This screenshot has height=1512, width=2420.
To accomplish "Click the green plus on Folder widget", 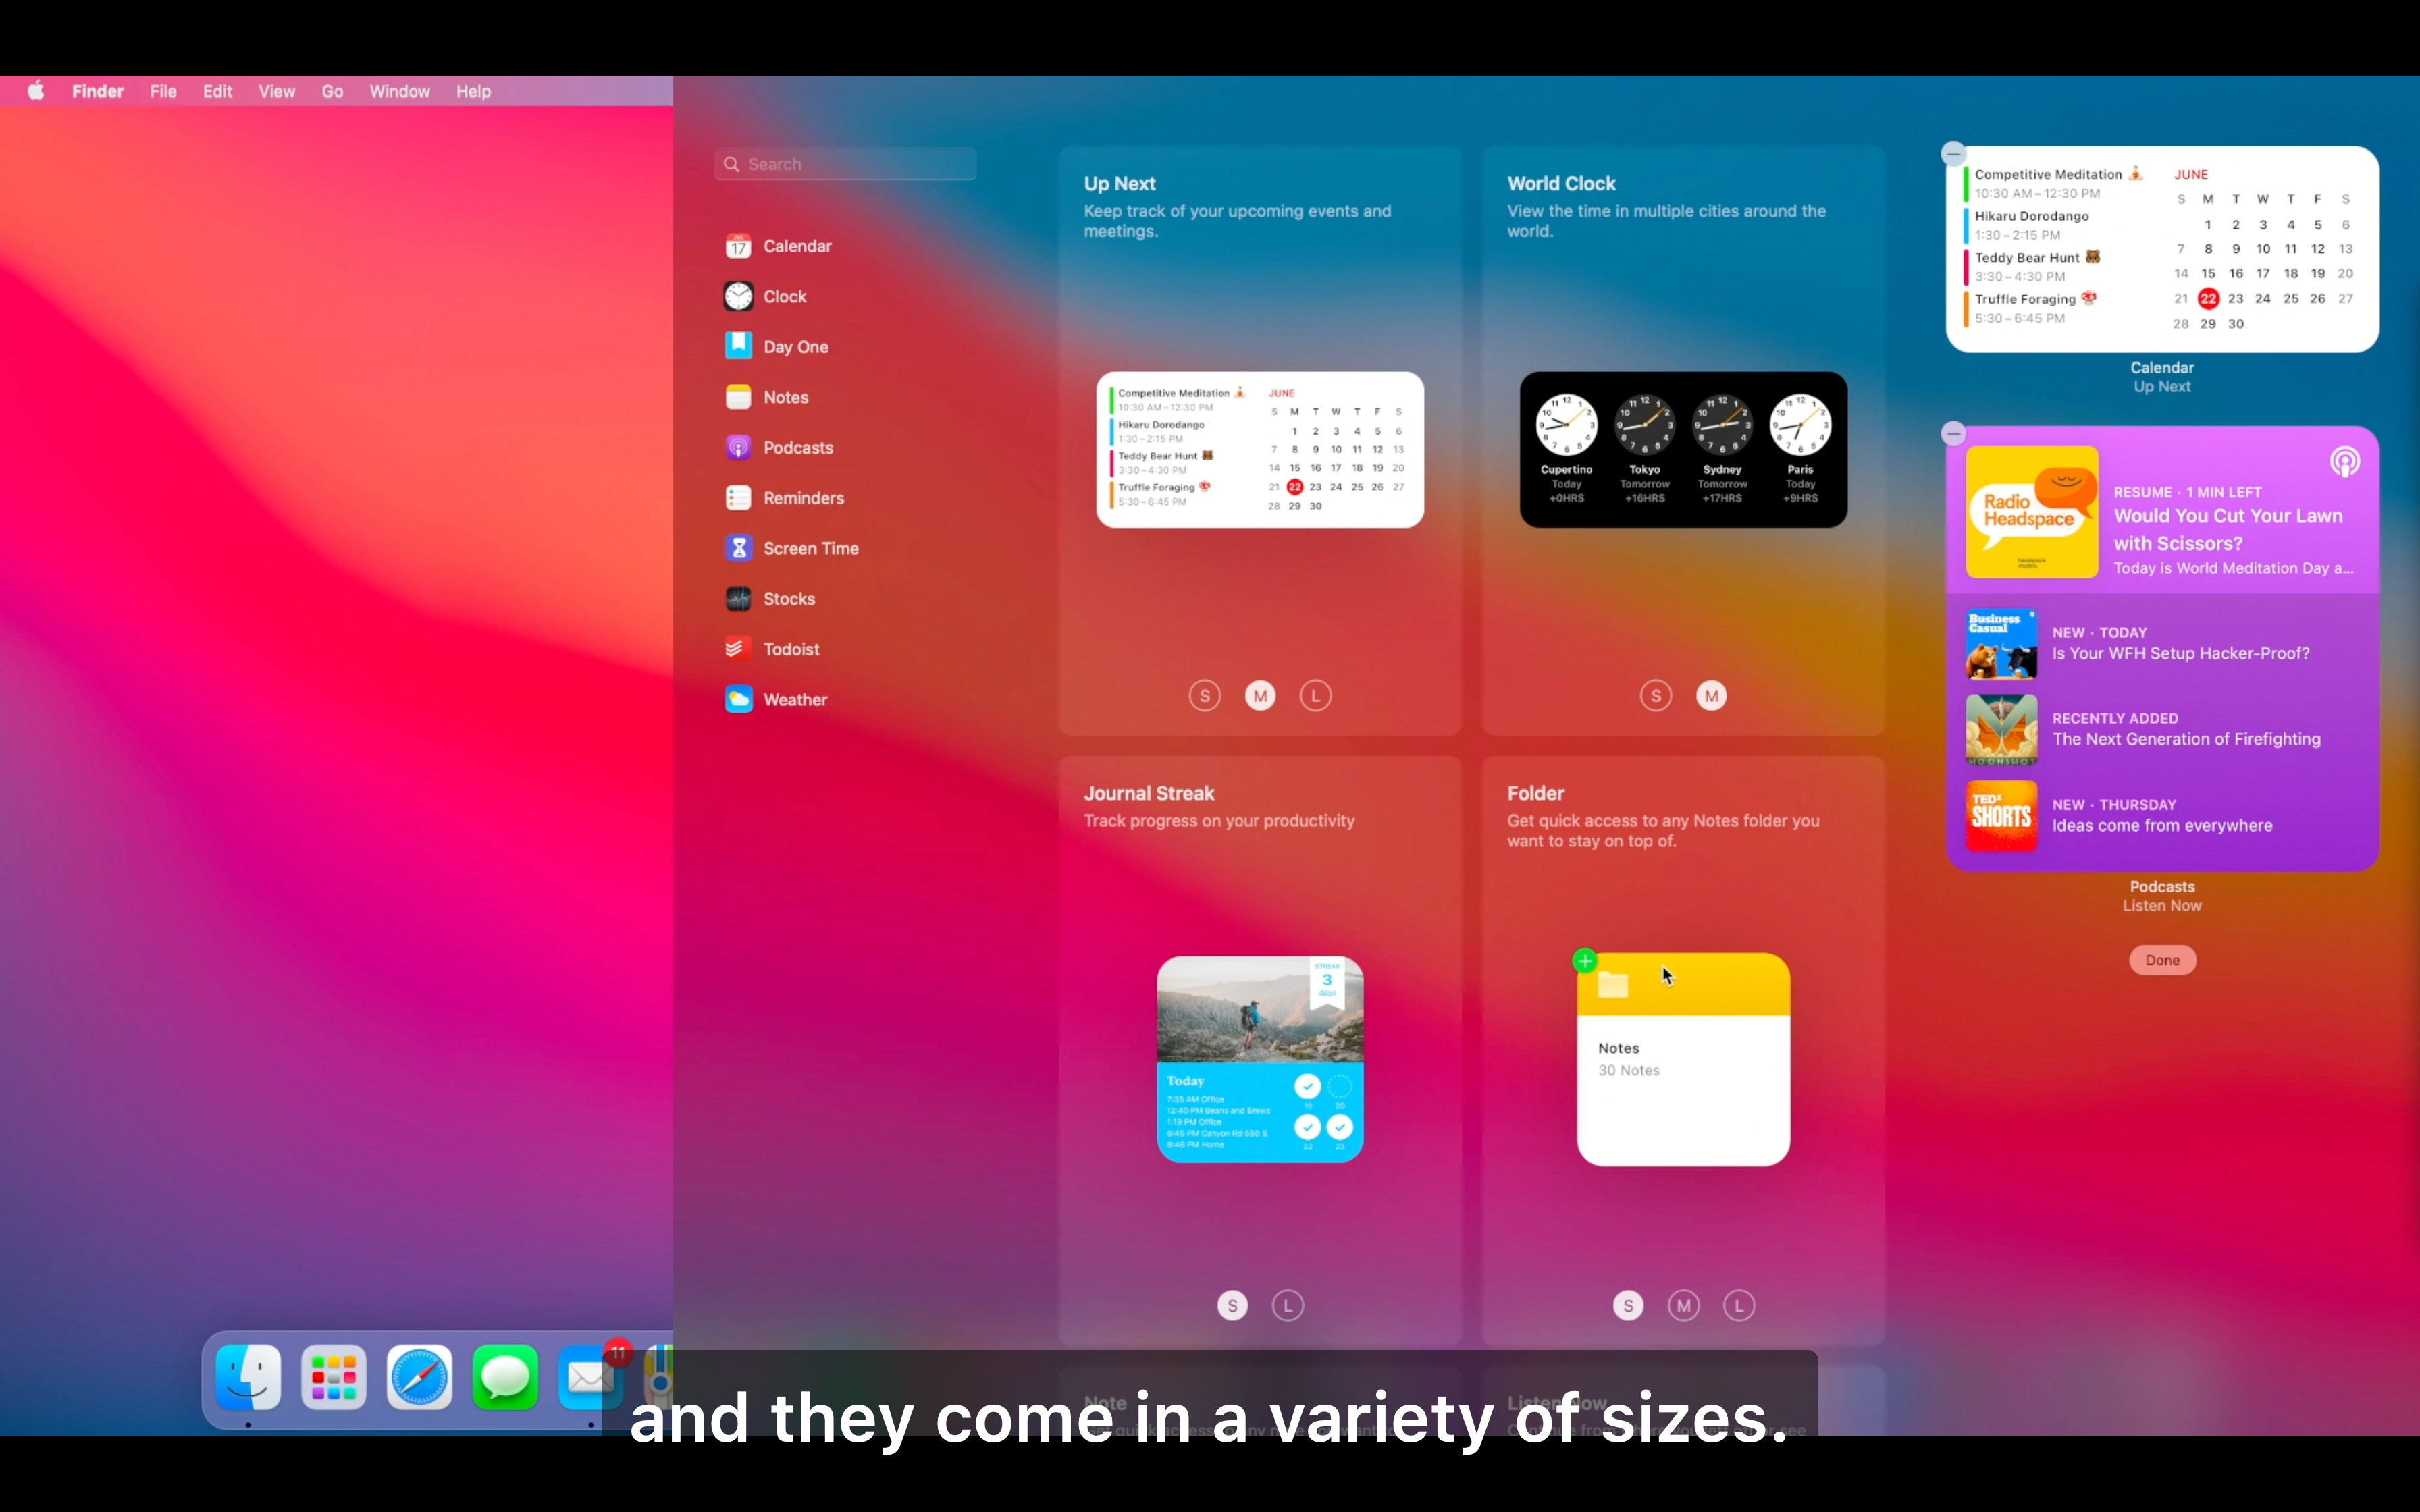I will (1585, 961).
